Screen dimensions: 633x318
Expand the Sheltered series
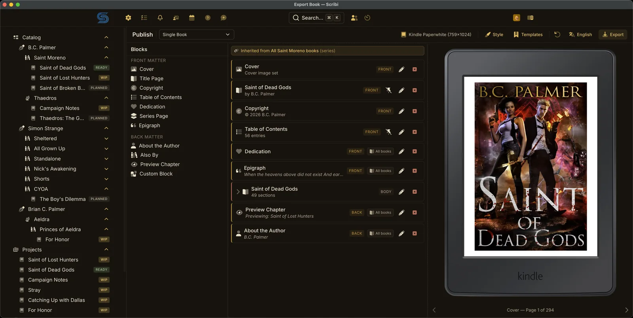(106, 138)
